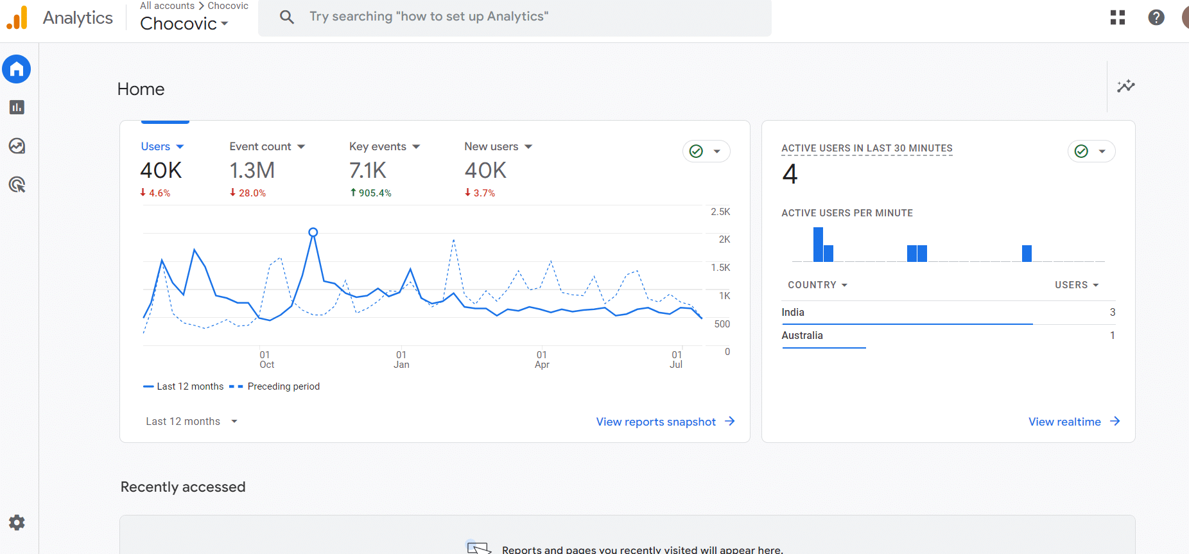Open the Explore icon in sidebar
The height and width of the screenshot is (554, 1189).
click(x=17, y=146)
